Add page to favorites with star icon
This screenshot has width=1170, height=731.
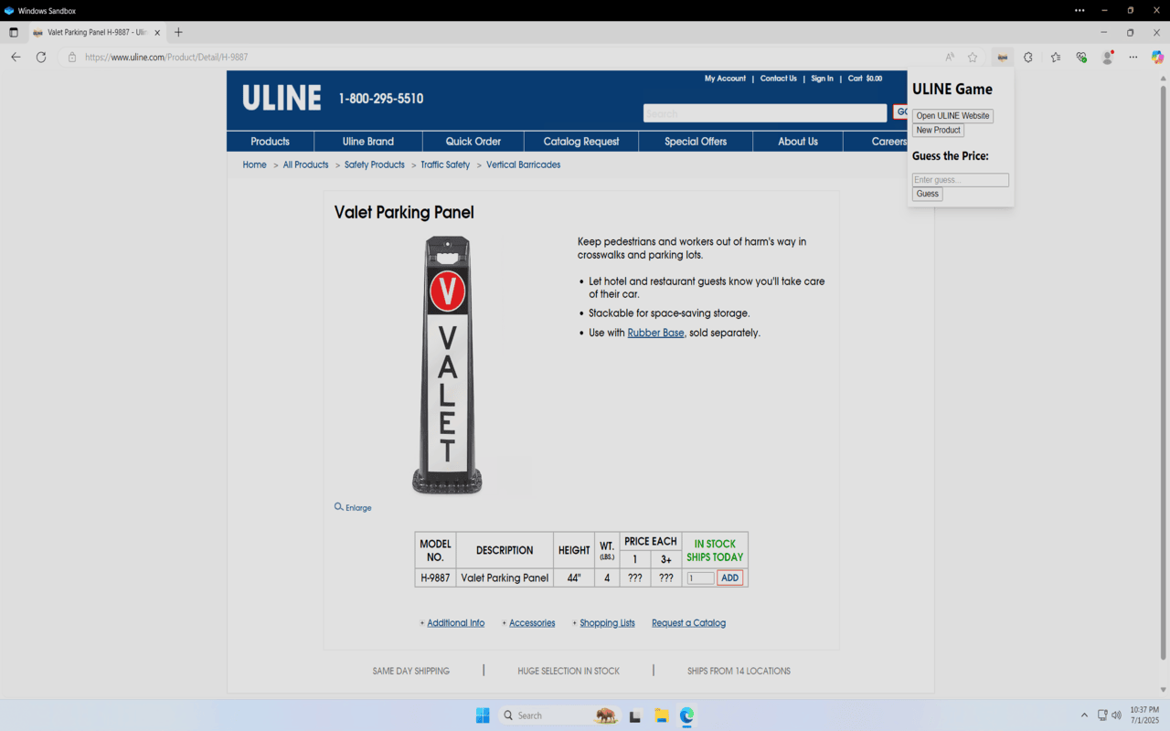[x=973, y=57]
